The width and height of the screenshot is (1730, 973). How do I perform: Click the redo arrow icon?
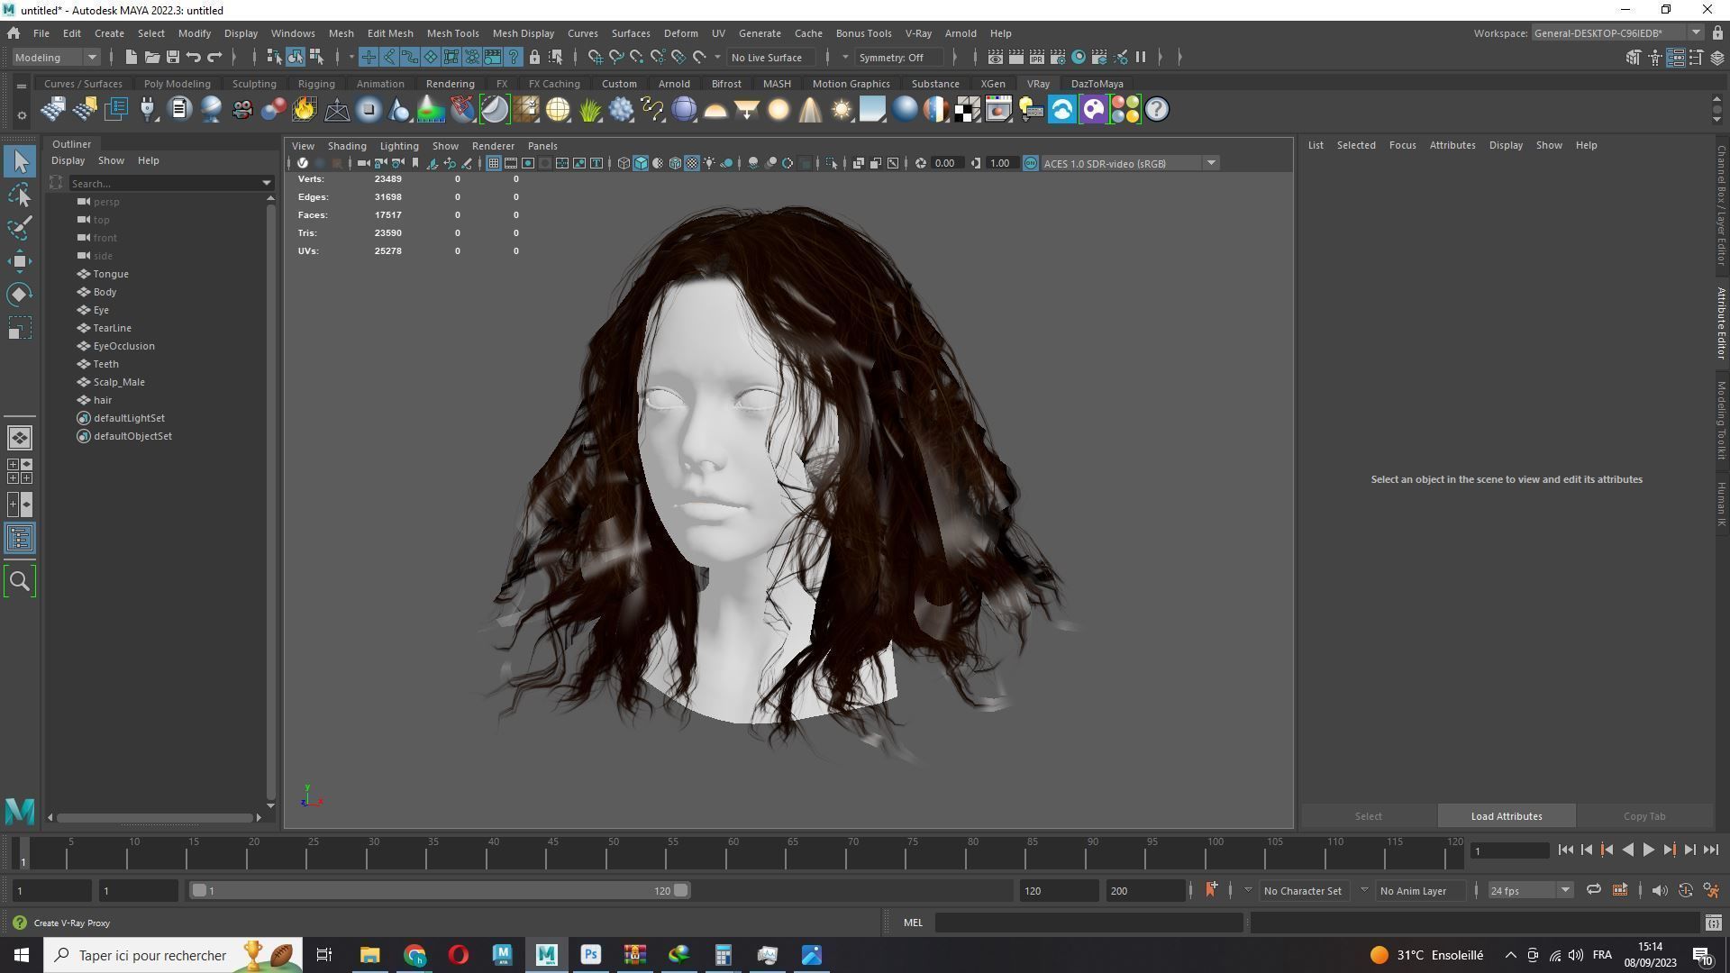point(214,57)
